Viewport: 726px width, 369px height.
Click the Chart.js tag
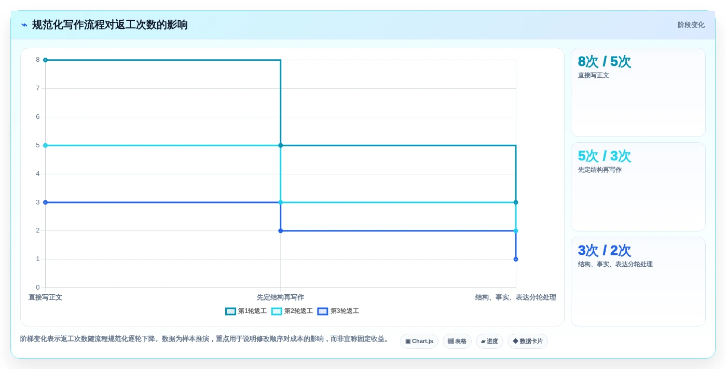click(419, 341)
